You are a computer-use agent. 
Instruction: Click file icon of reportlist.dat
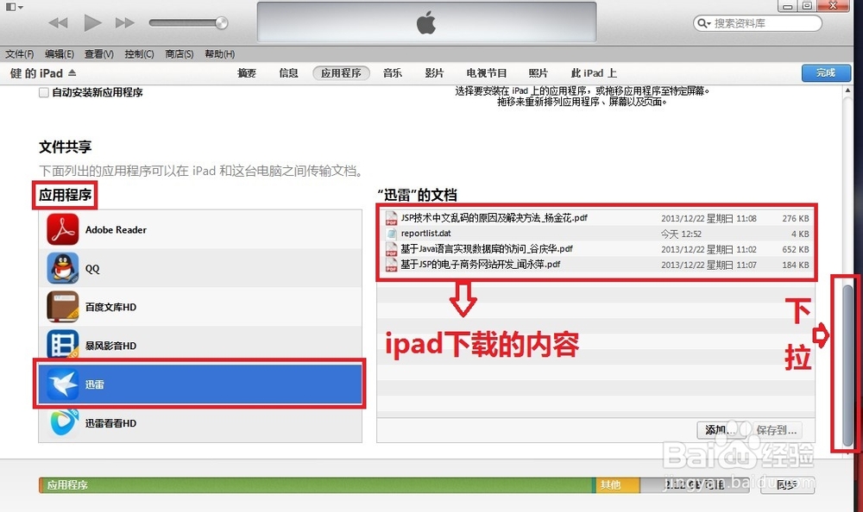(x=391, y=234)
